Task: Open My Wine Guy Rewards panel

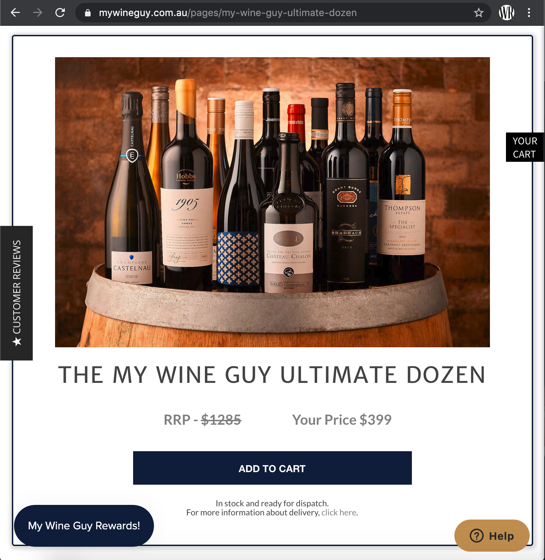Action: pos(84,525)
